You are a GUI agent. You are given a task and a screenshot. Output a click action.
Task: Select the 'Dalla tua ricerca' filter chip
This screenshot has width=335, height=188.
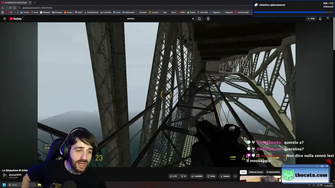256,172
